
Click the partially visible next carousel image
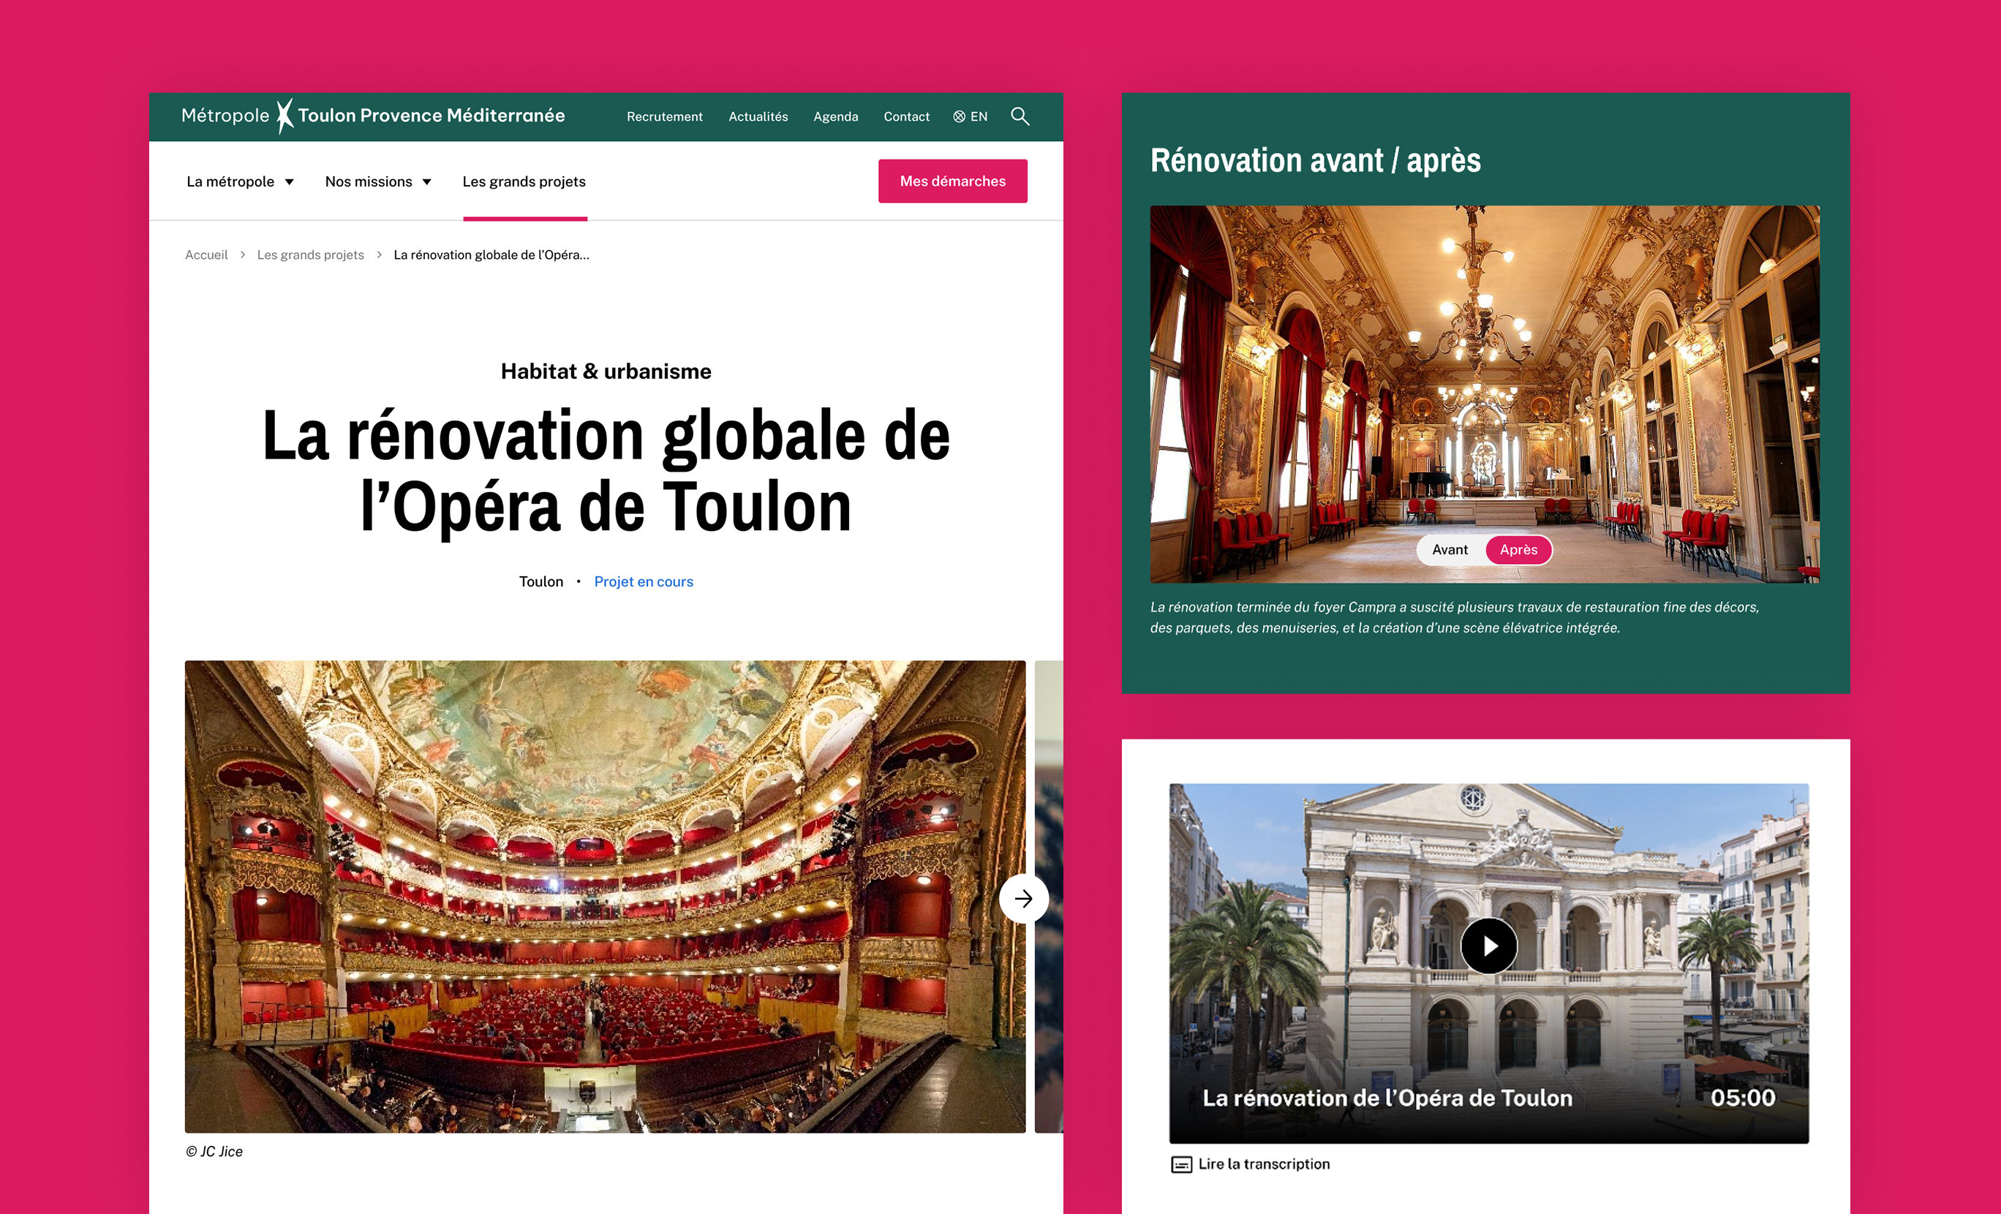pyautogui.click(x=1049, y=897)
